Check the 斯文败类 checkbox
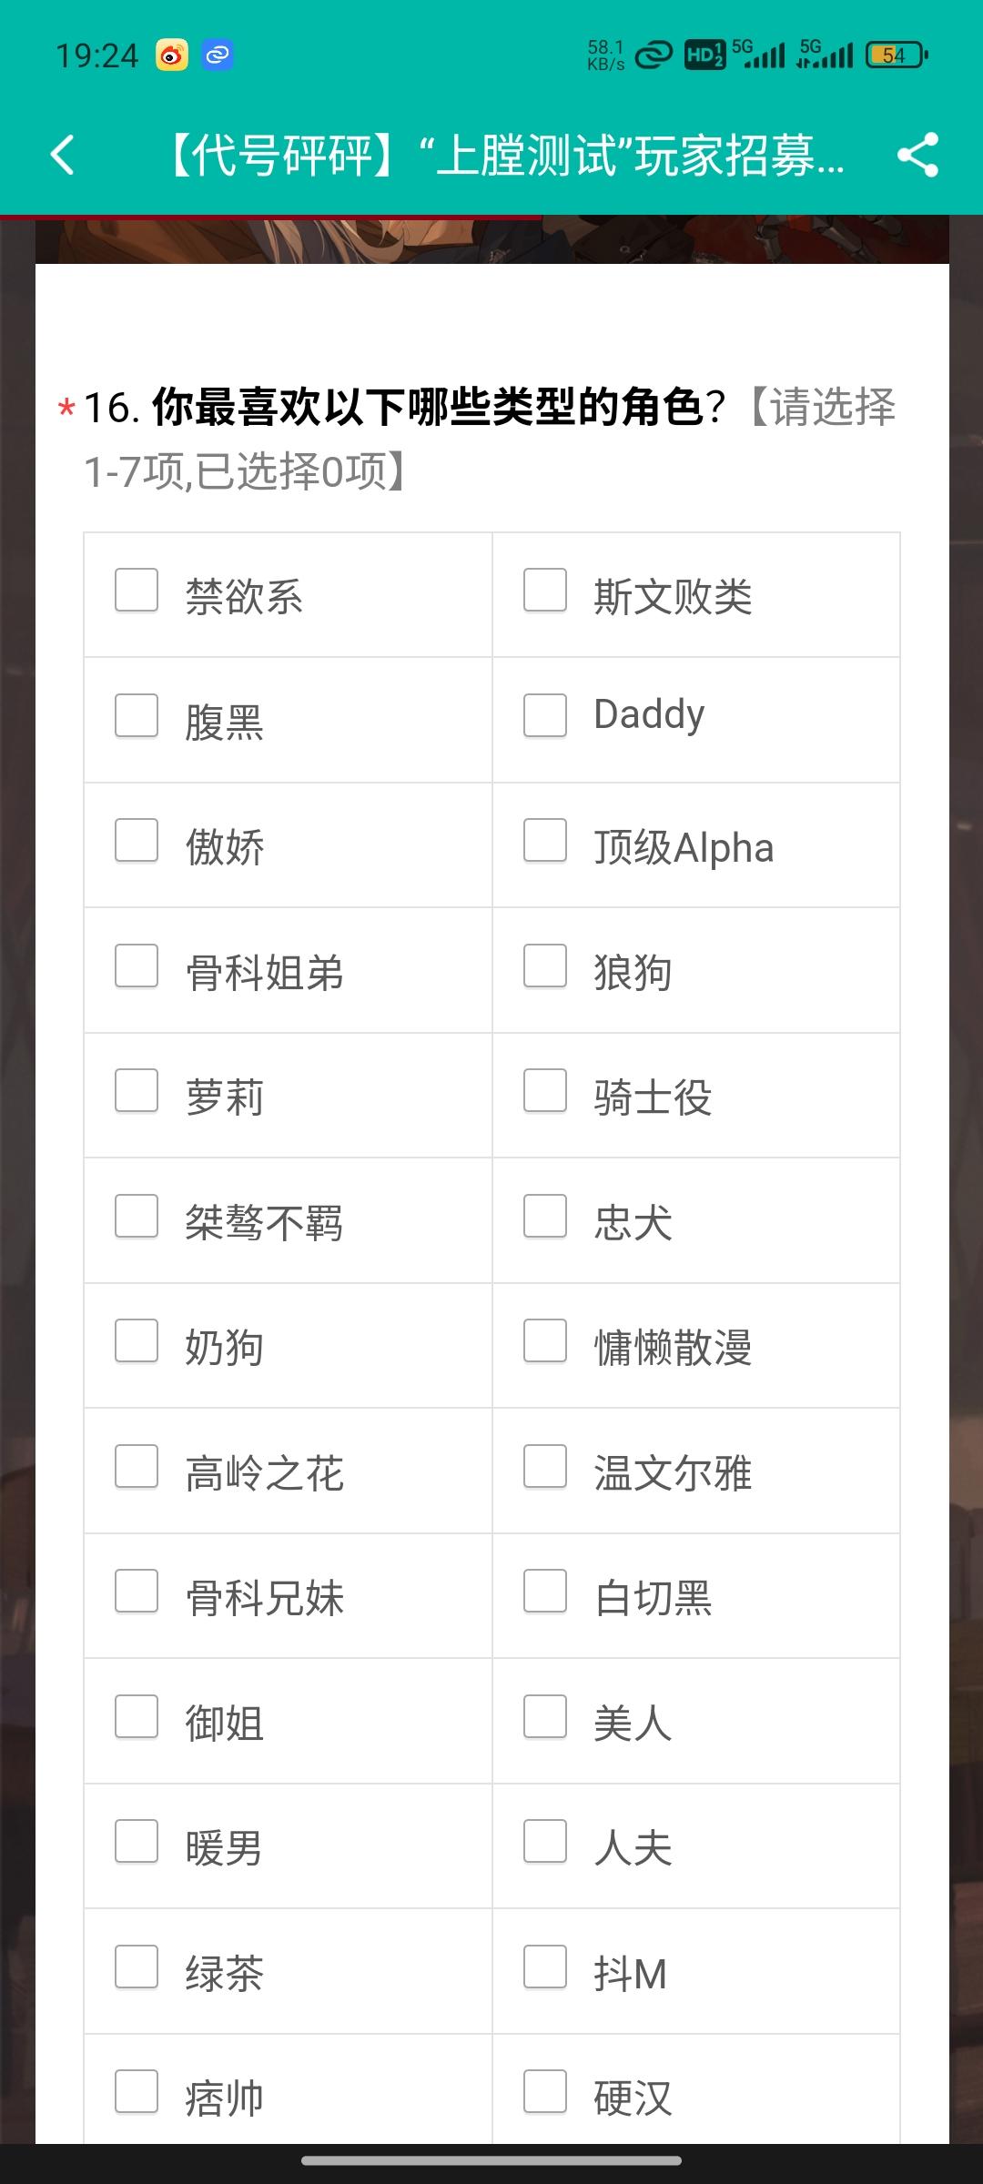The height and width of the screenshot is (2184, 983). coord(545,590)
